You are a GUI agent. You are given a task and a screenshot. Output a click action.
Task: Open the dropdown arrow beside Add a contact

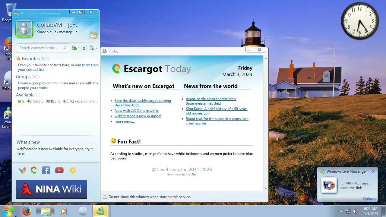(x=79, y=48)
